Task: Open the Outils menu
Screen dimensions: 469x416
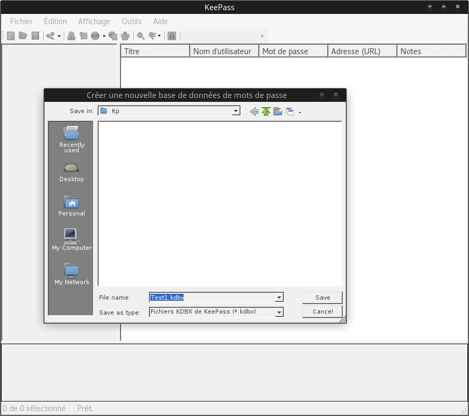Action: 132,21
